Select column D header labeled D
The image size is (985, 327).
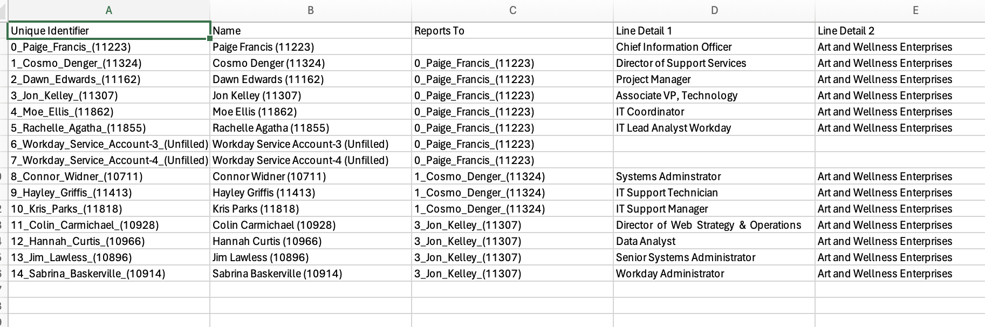click(x=714, y=10)
